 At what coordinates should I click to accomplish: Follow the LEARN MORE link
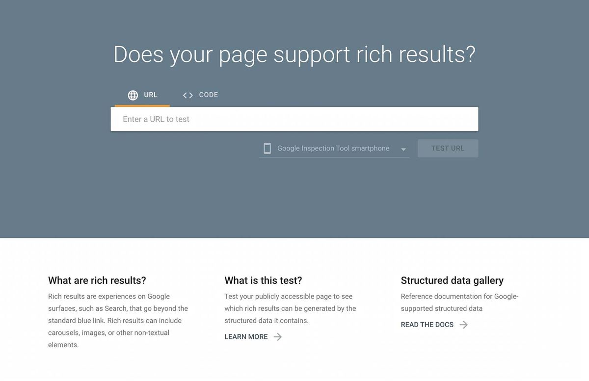(245, 337)
